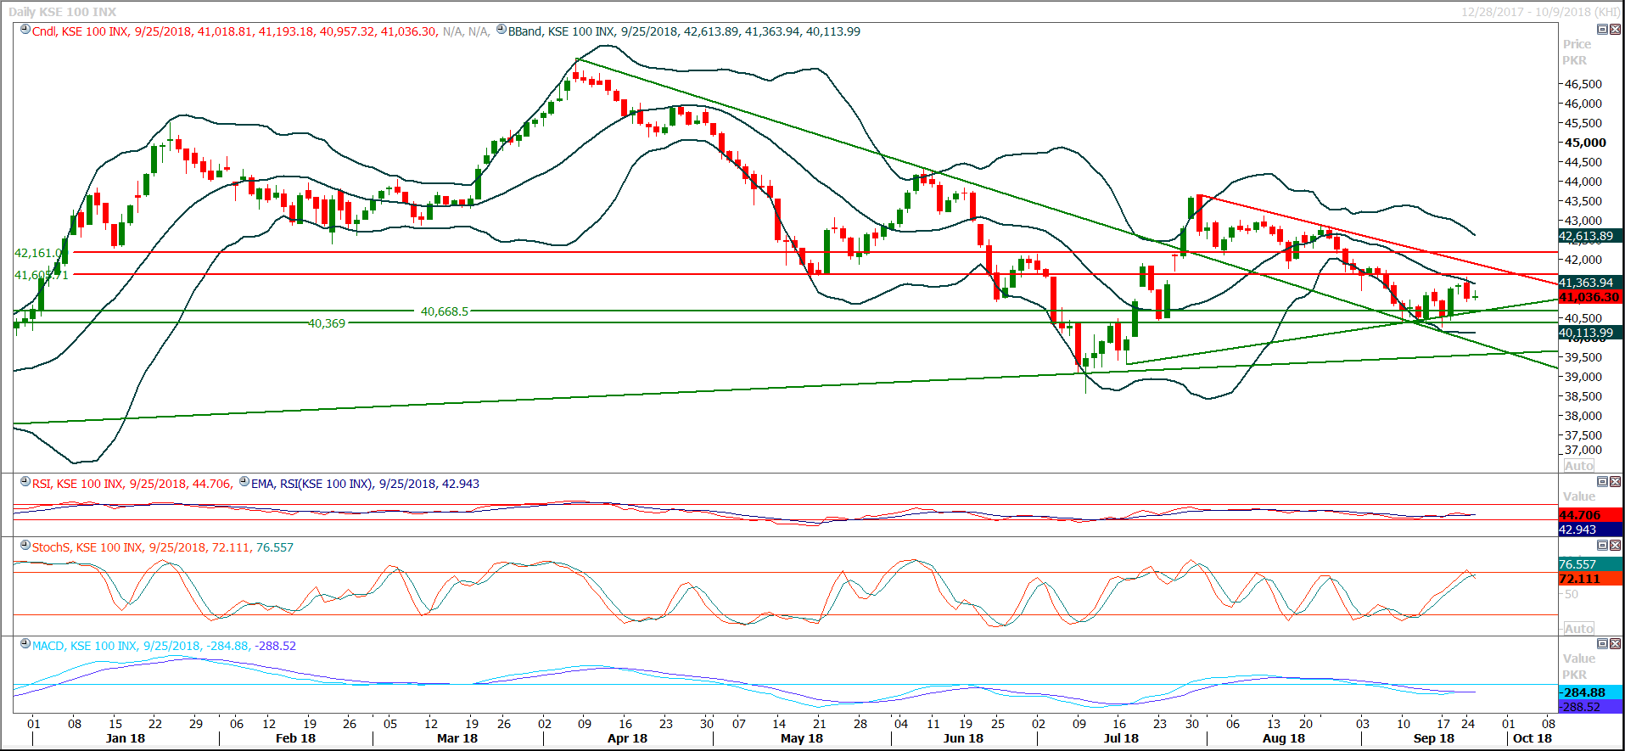Click the Cndl candlestick series icon
1625x751 pixels.
(x=25, y=30)
